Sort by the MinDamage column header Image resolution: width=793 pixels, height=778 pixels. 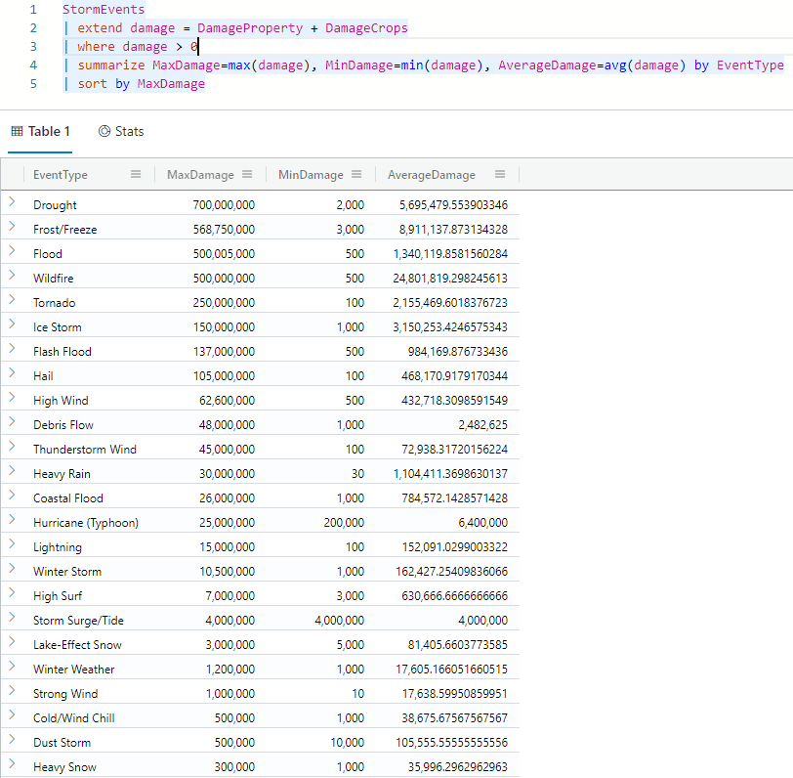tap(311, 175)
